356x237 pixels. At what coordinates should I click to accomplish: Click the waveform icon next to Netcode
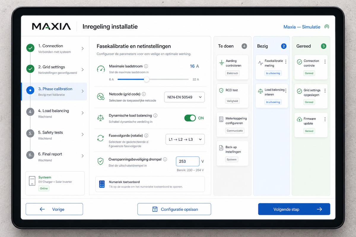coord(101,97)
